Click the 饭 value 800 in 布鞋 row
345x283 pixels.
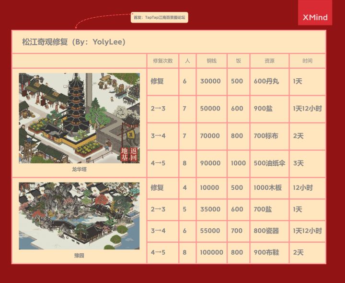pyautogui.click(x=239, y=253)
